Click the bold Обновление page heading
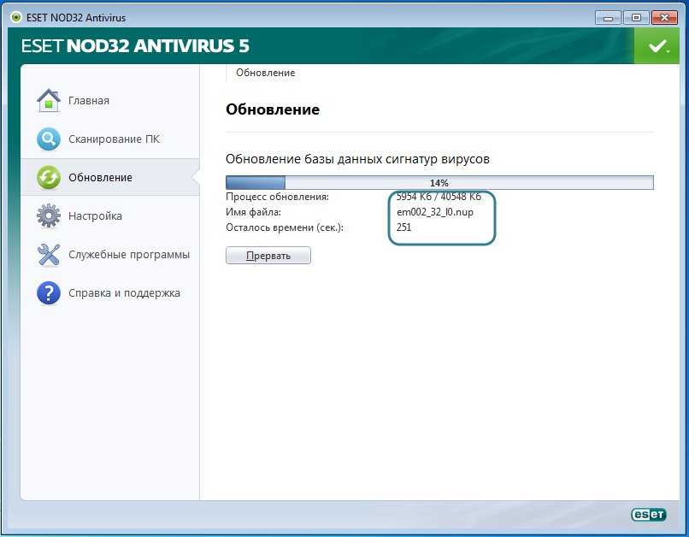 point(273,109)
